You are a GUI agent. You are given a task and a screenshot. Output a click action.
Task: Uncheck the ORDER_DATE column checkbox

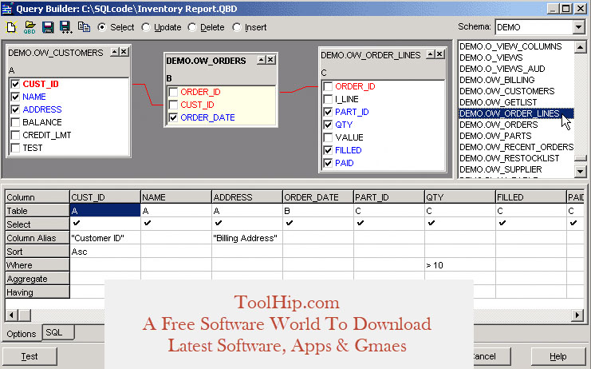click(x=173, y=117)
